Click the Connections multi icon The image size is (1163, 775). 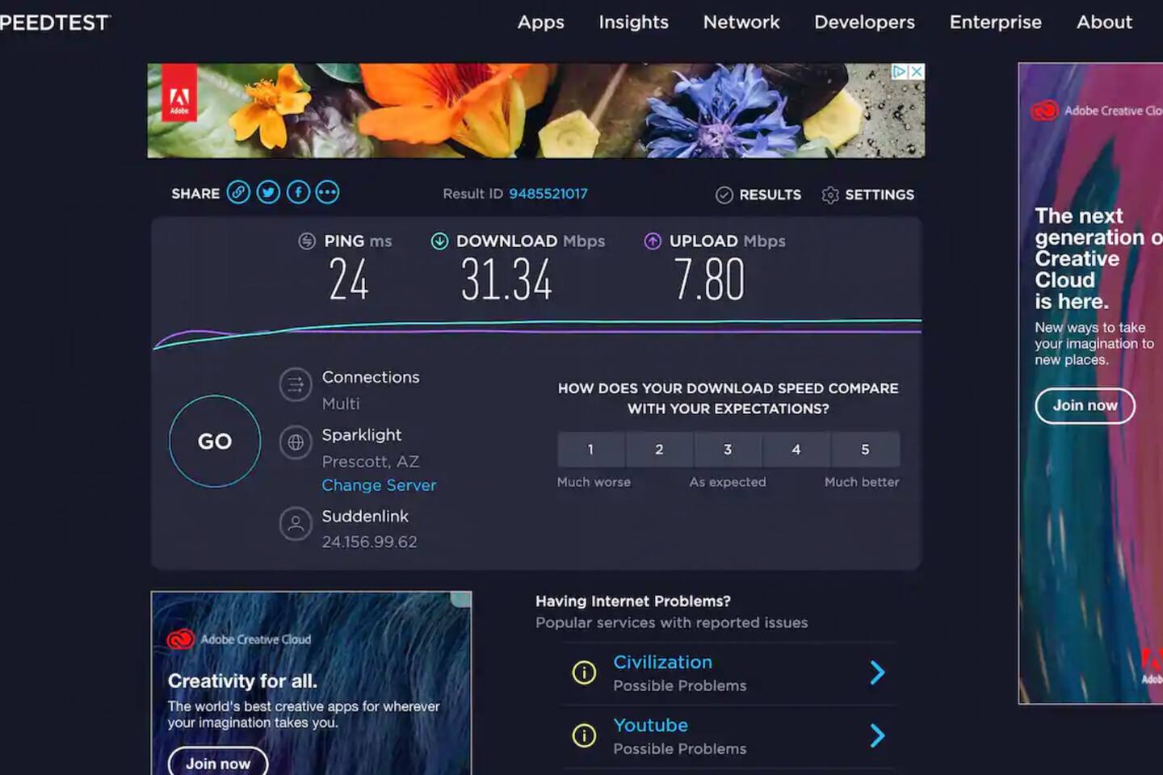coord(296,385)
